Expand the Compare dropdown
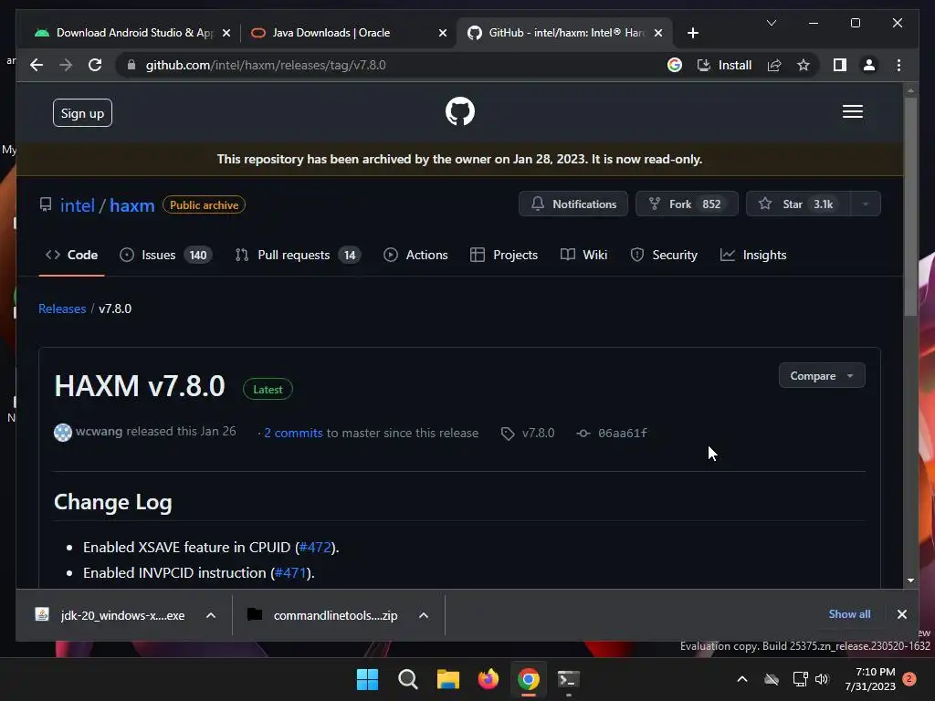Screen dimensions: 935x701 tap(822, 375)
